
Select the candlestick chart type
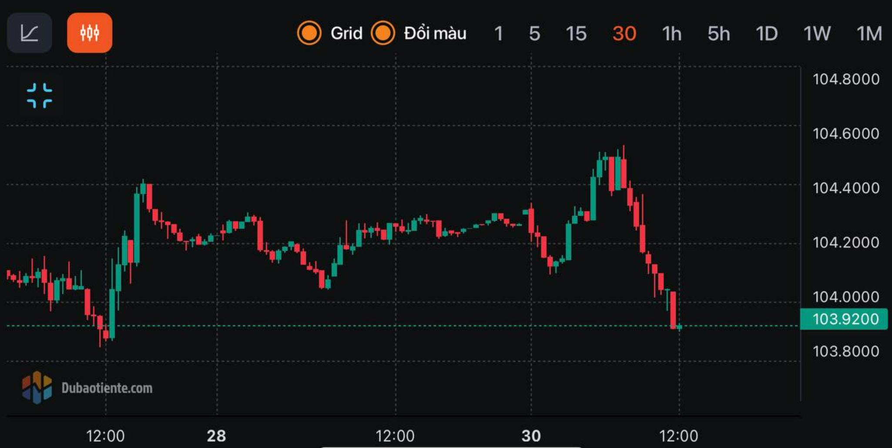90,33
